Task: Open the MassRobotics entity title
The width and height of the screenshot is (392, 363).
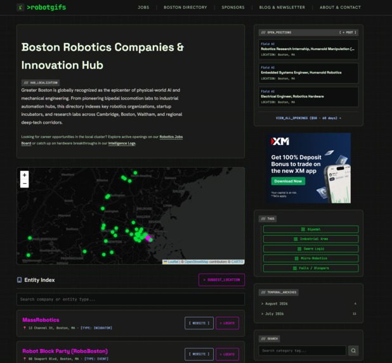Action: point(41,320)
